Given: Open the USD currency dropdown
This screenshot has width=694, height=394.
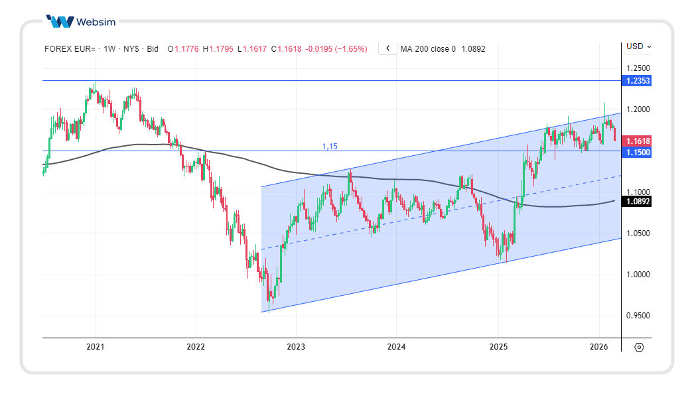Looking at the screenshot, I should [x=638, y=46].
